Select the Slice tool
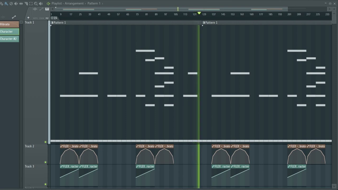The height and width of the screenshot is (190, 338). pyautogui.click(x=26, y=3)
